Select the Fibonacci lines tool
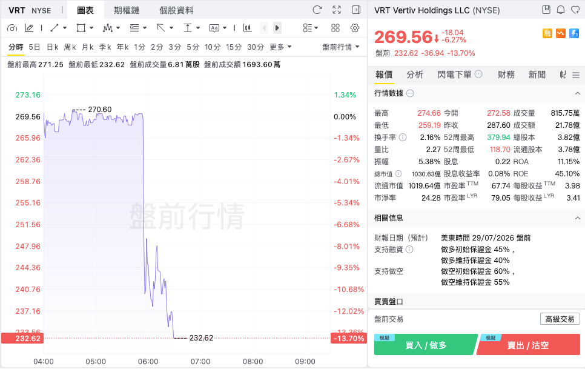 [134, 28]
